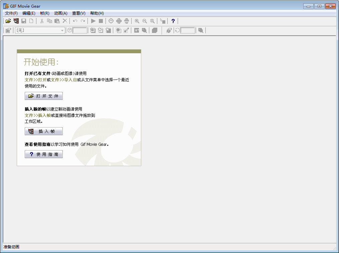Open the 文件(F) menu
Image resolution: width=339 pixels, height=253 pixels.
[11, 13]
